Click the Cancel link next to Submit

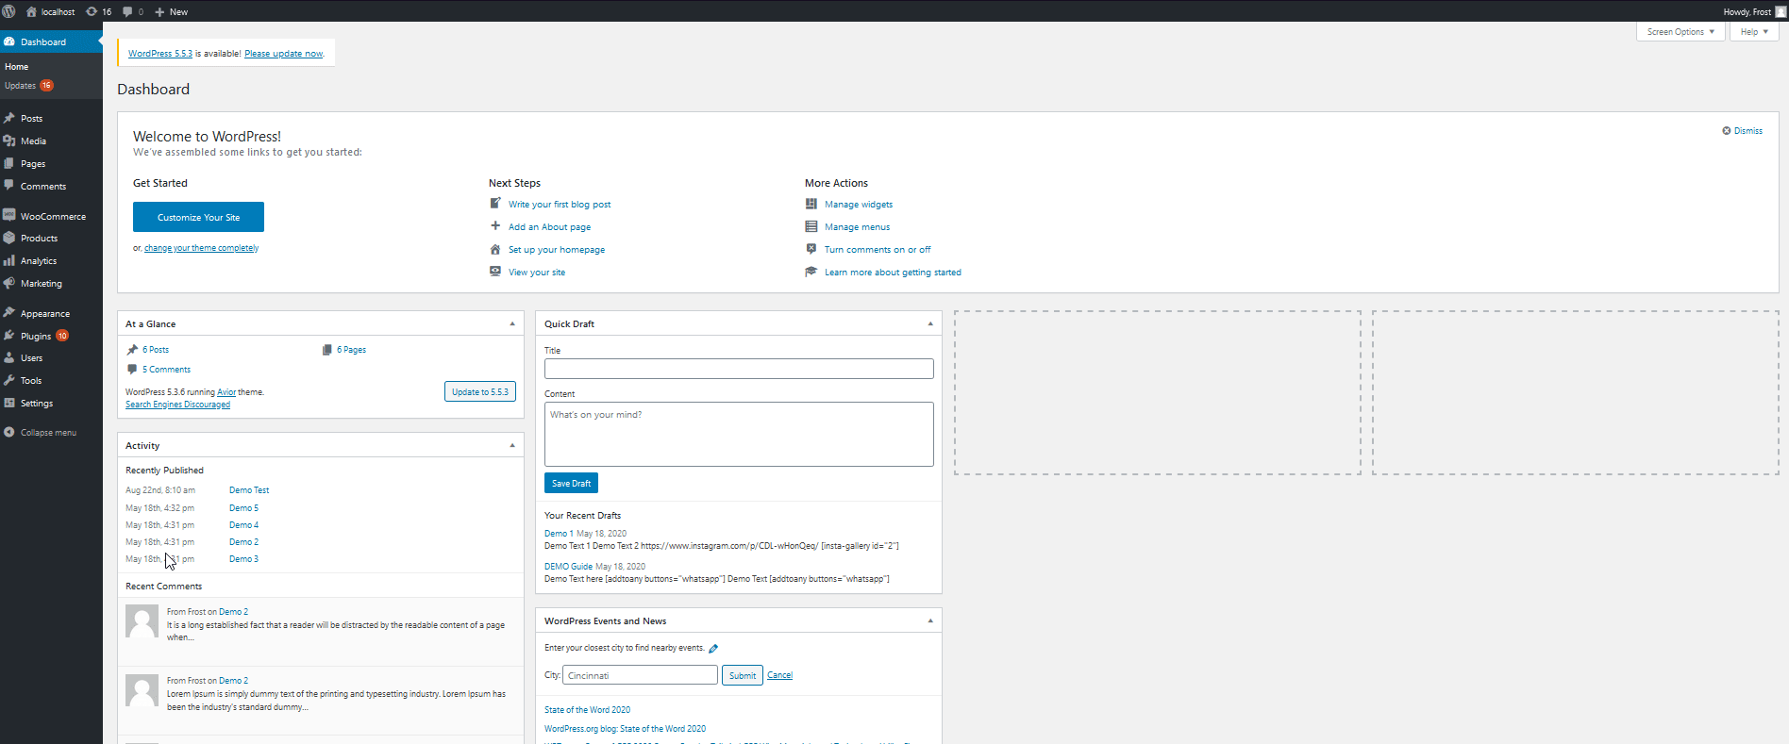(779, 675)
